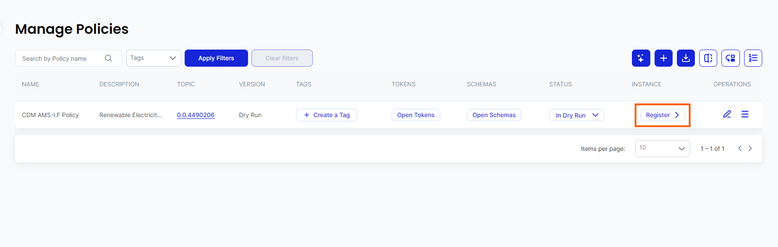Click the Open Tokens button
Image resolution: width=778 pixels, height=247 pixels.
pos(416,115)
